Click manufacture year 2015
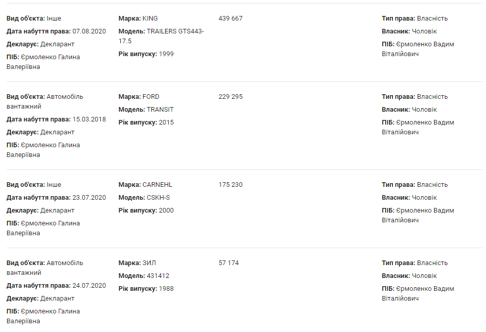 click(x=166, y=123)
